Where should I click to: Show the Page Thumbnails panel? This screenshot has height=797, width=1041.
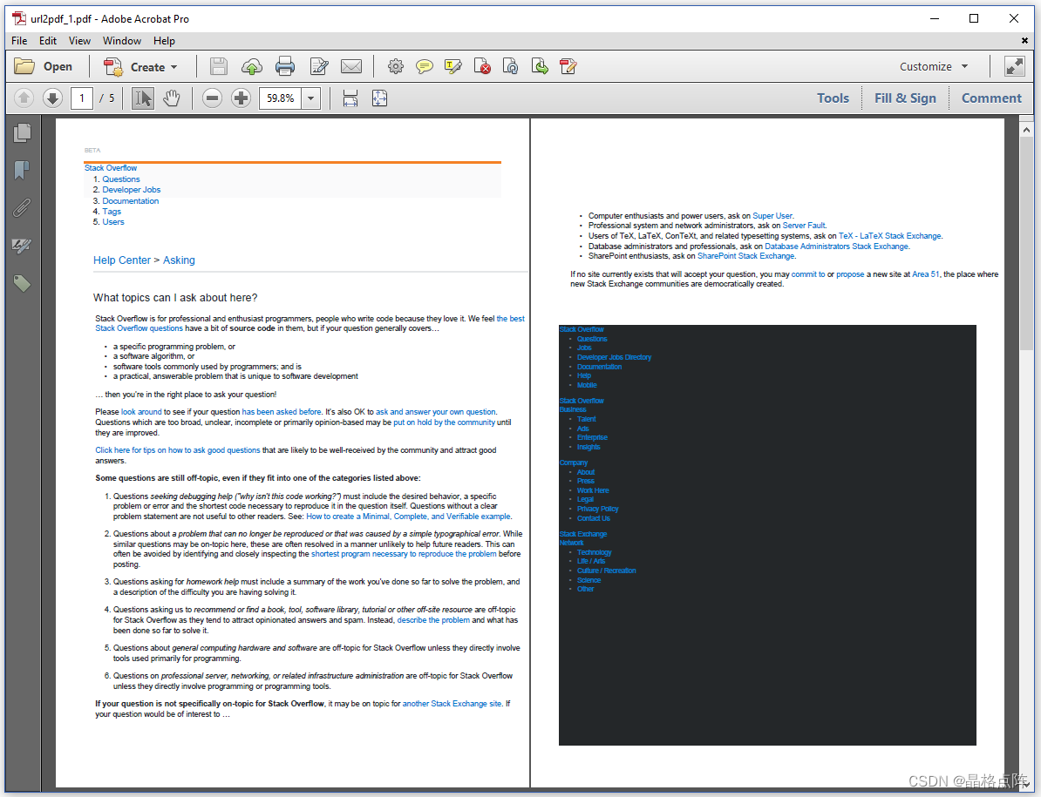[x=22, y=132]
